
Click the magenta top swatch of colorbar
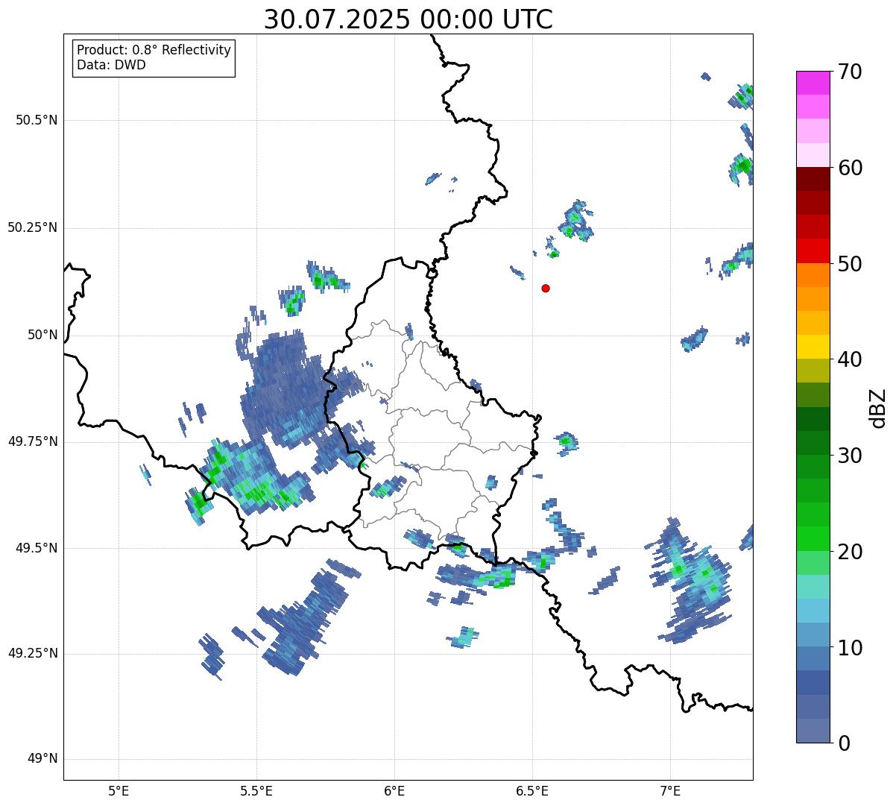[813, 84]
